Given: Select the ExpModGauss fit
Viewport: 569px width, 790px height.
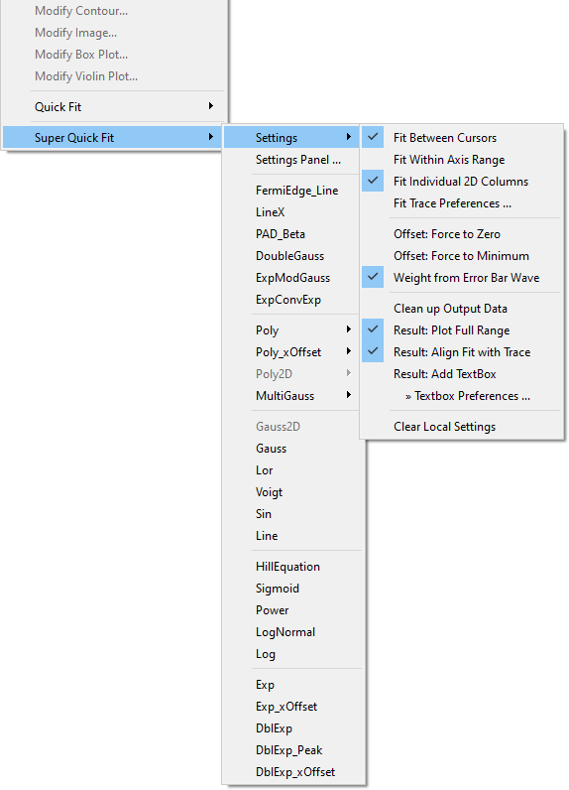Looking at the screenshot, I should point(291,278).
